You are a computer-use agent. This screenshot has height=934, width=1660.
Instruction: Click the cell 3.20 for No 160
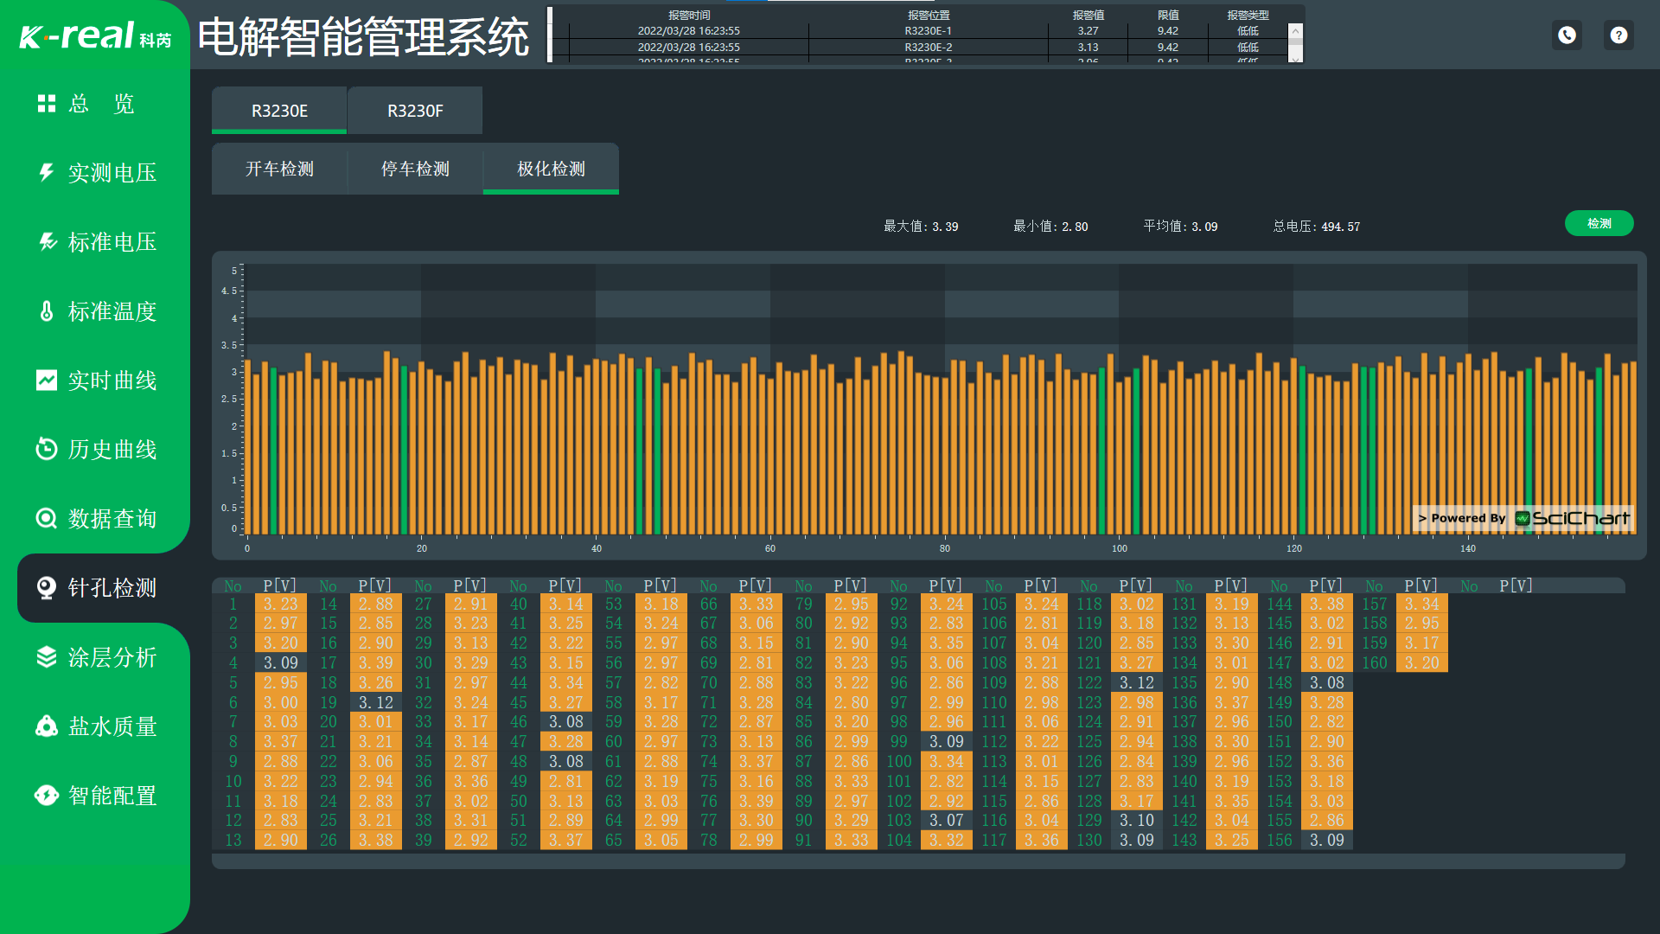(x=1422, y=663)
